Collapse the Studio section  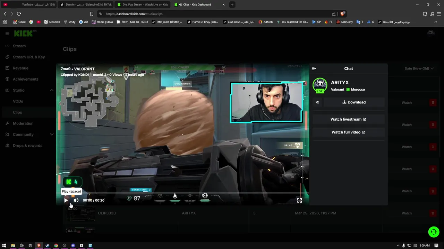coord(52,90)
